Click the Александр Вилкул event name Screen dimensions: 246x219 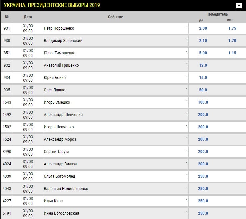(x=60, y=164)
